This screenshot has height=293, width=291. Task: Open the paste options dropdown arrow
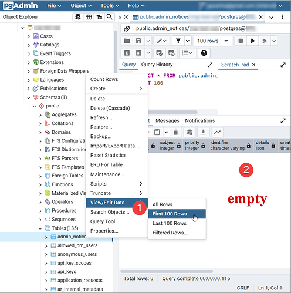pyautogui.click(x=166, y=132)
